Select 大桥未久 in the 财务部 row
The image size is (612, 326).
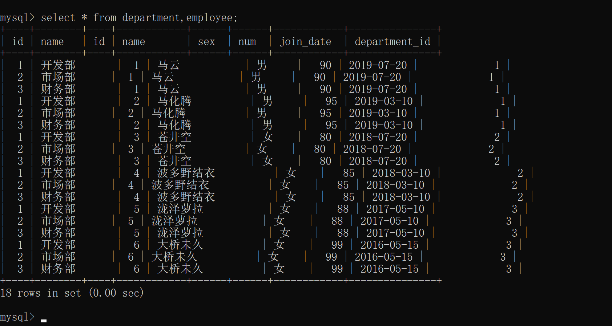pyautogui.click(x=180, y=269)
